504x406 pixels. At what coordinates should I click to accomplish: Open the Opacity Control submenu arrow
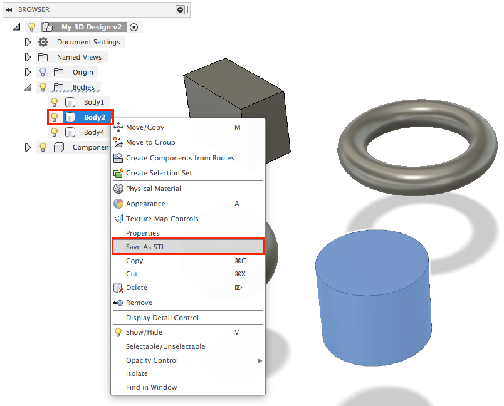(260, 361)
